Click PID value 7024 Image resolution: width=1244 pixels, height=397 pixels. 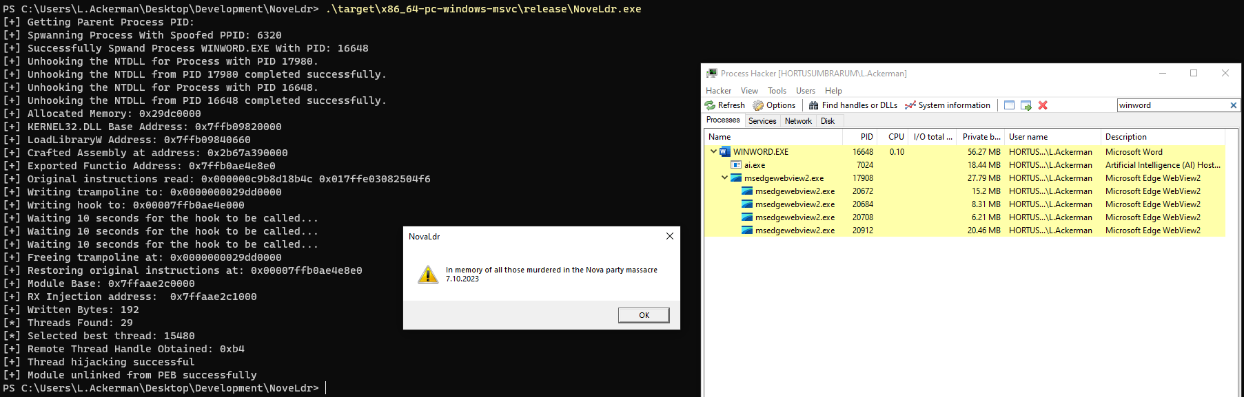point(865,165)
